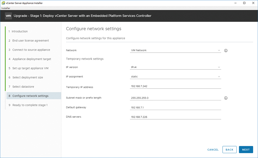Screen dimensions: 258x158
Task: Click the Upgrade - Stage 1 header title
Action: [83, 16]
